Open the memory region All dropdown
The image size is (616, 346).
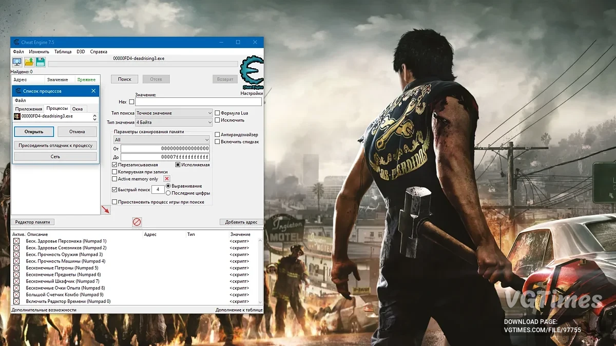click(162, 139)
